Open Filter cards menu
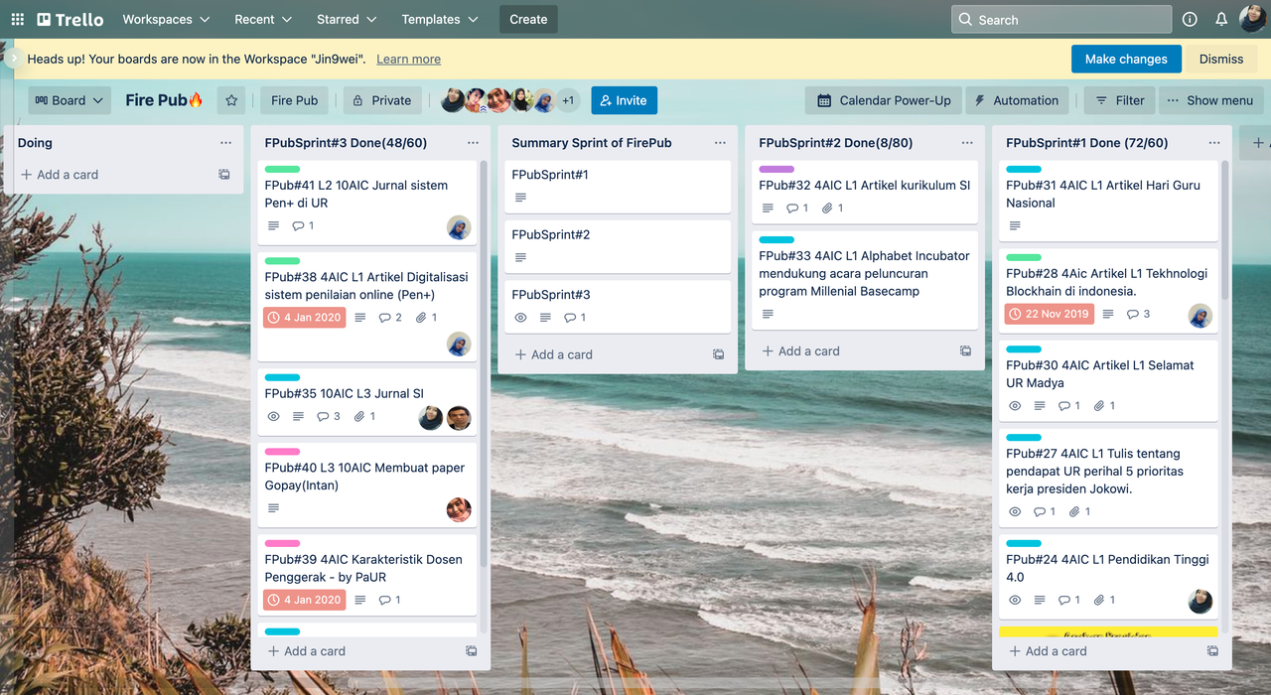 [x=1119, y=100]
